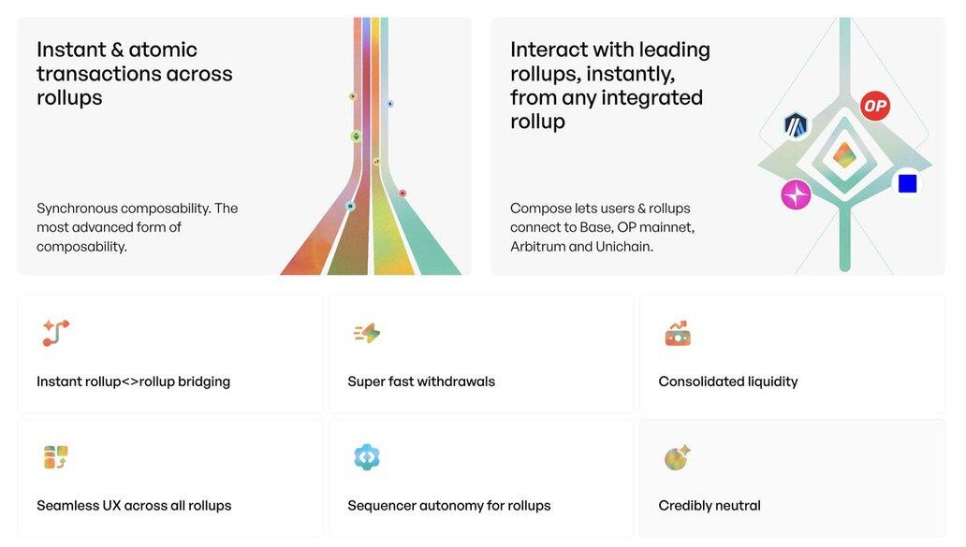Viewport: 966px width, 547px height.
Task: Click the red OP mainnet logo
Action: click(874, 107)
